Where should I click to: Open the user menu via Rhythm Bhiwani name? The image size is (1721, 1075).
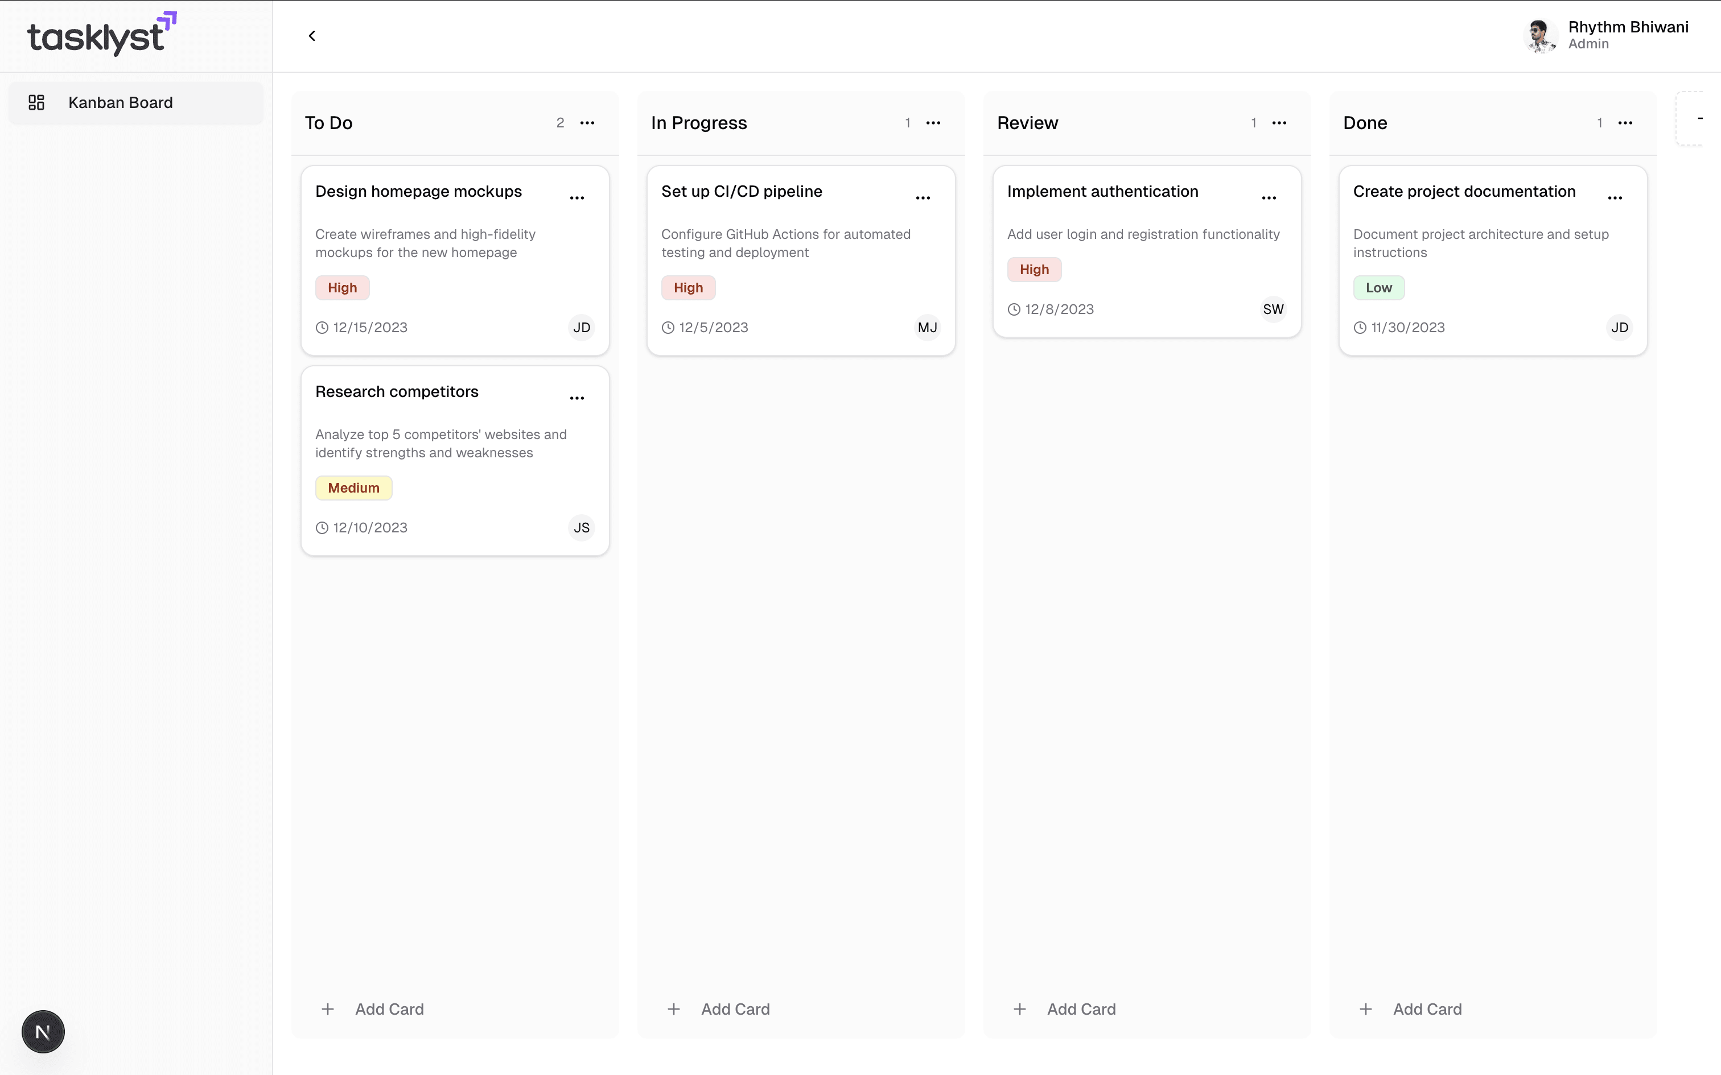click(1628, 27)
